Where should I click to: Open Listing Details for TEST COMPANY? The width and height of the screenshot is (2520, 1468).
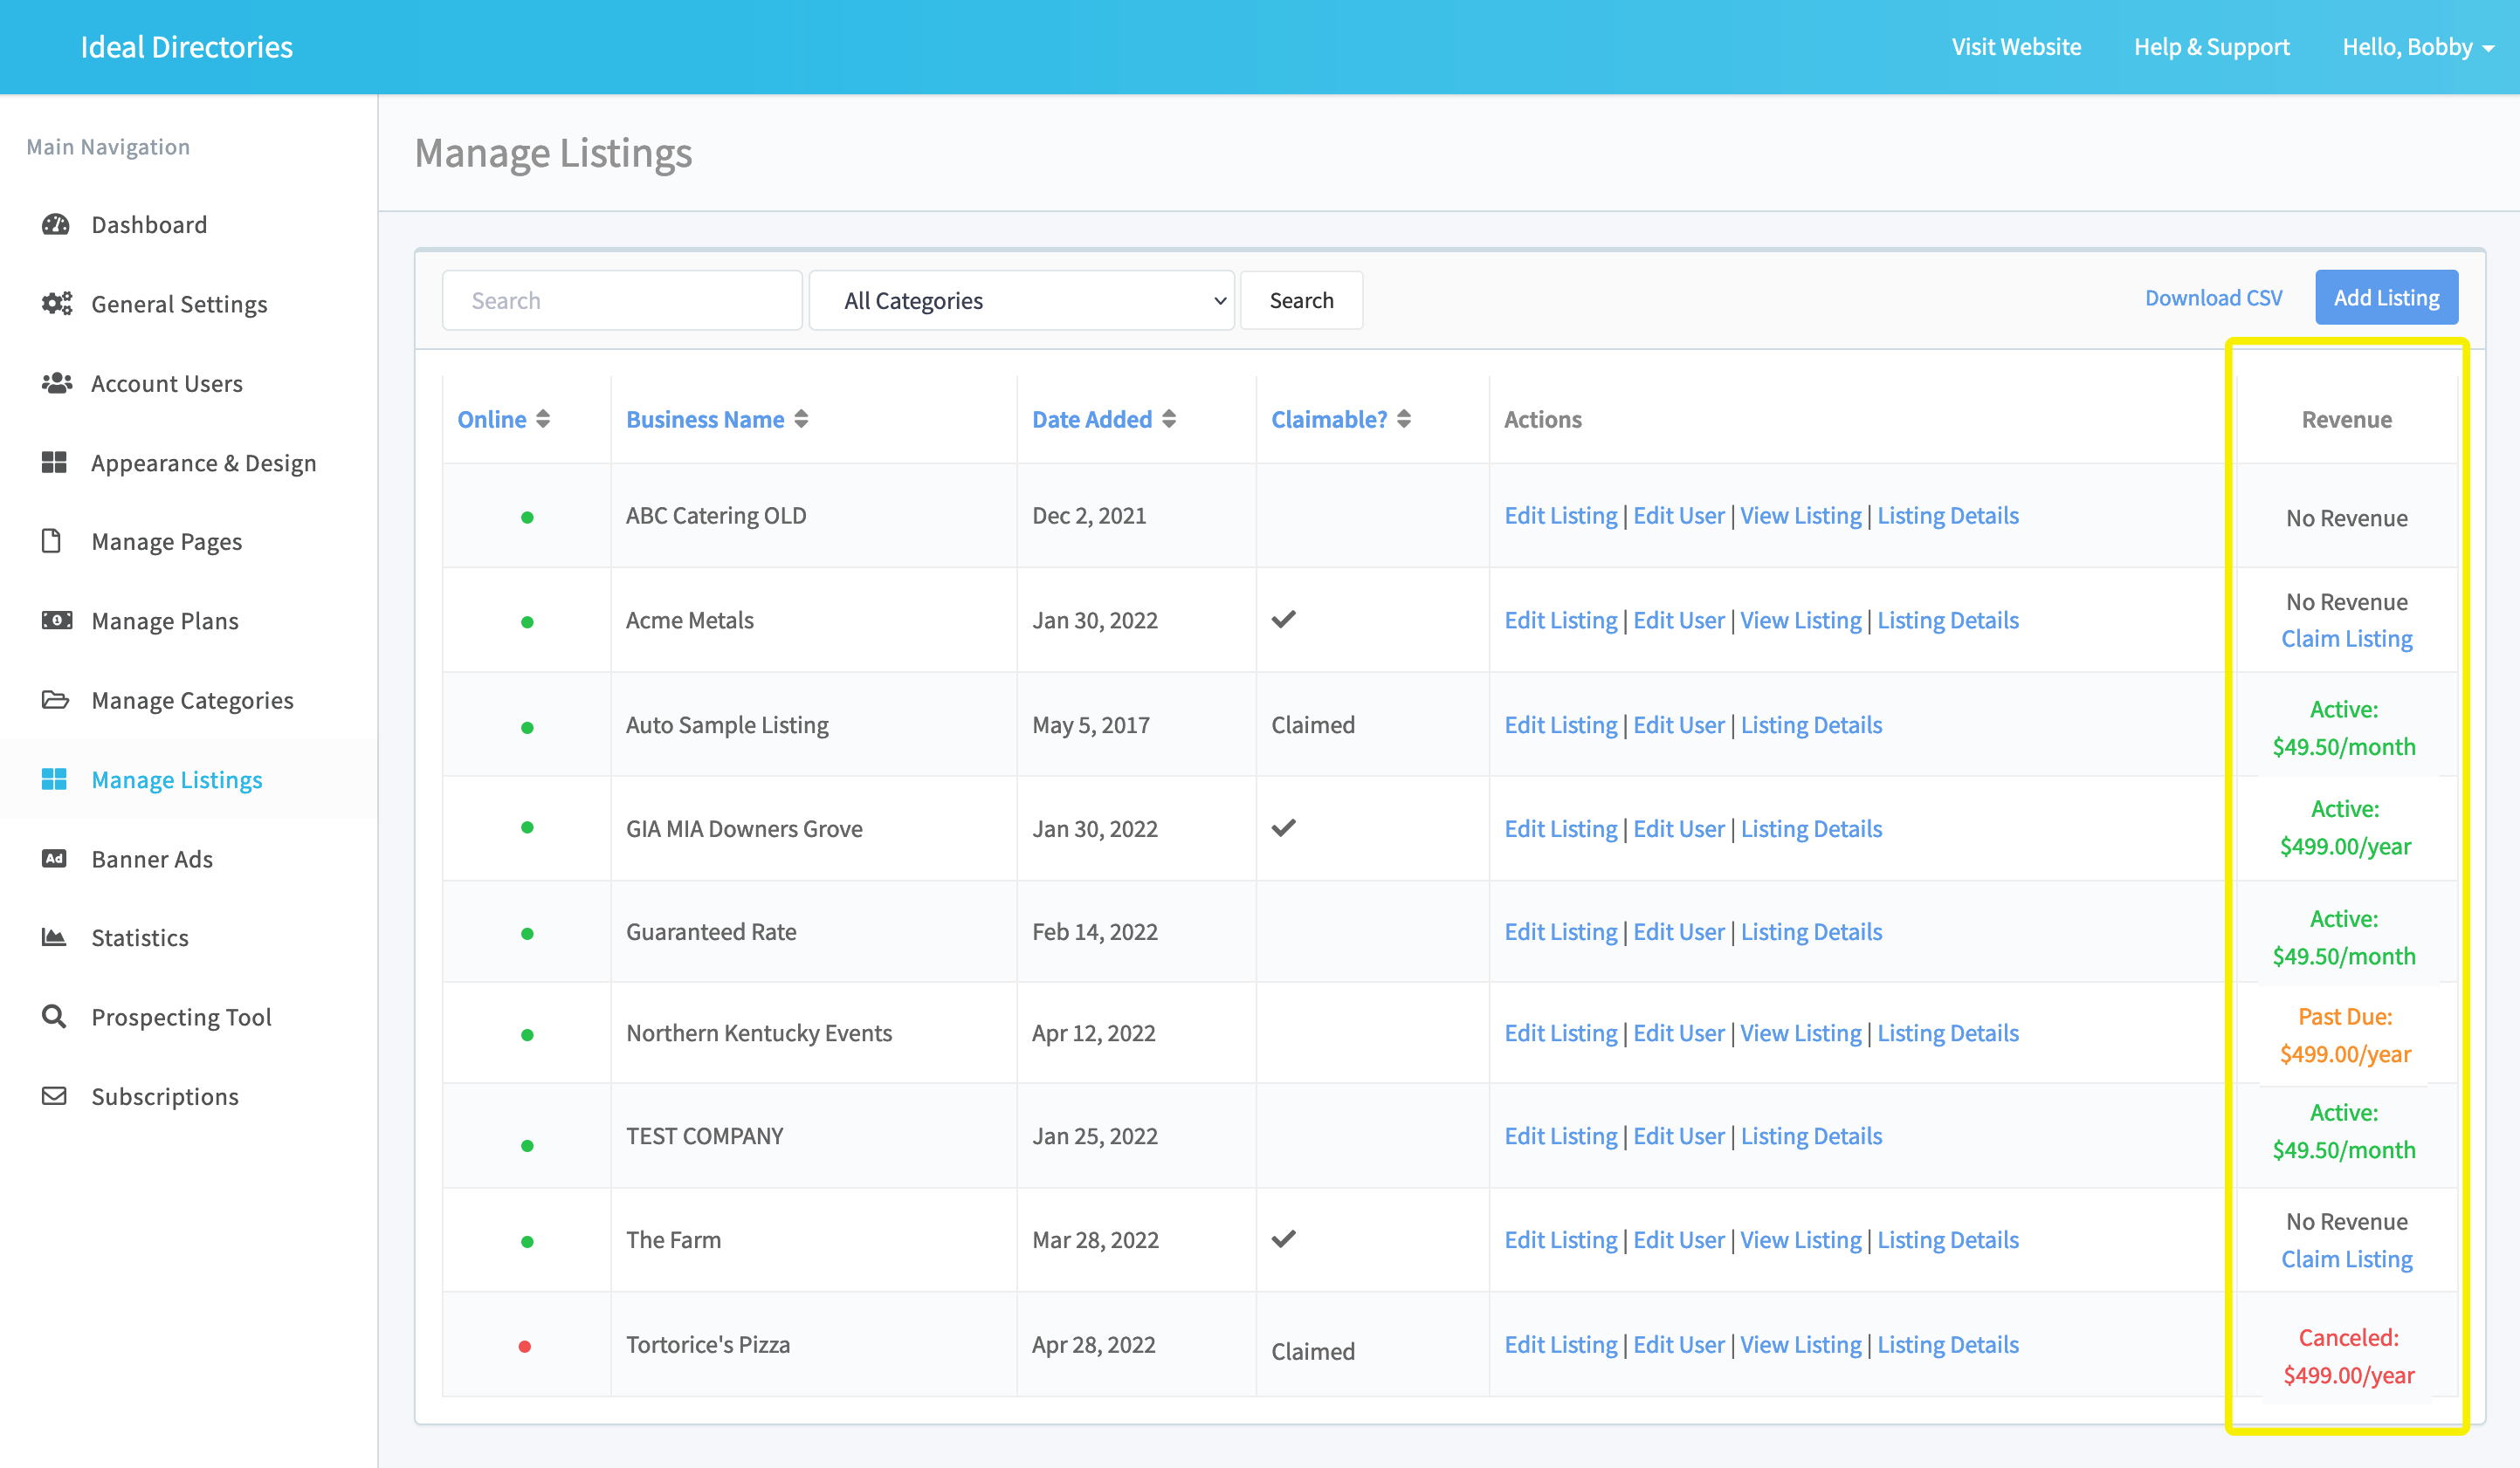[x=1811, y=1136]
